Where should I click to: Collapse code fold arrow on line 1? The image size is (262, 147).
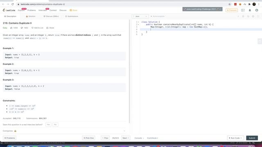pyautogui.click(x=138, y=22)
